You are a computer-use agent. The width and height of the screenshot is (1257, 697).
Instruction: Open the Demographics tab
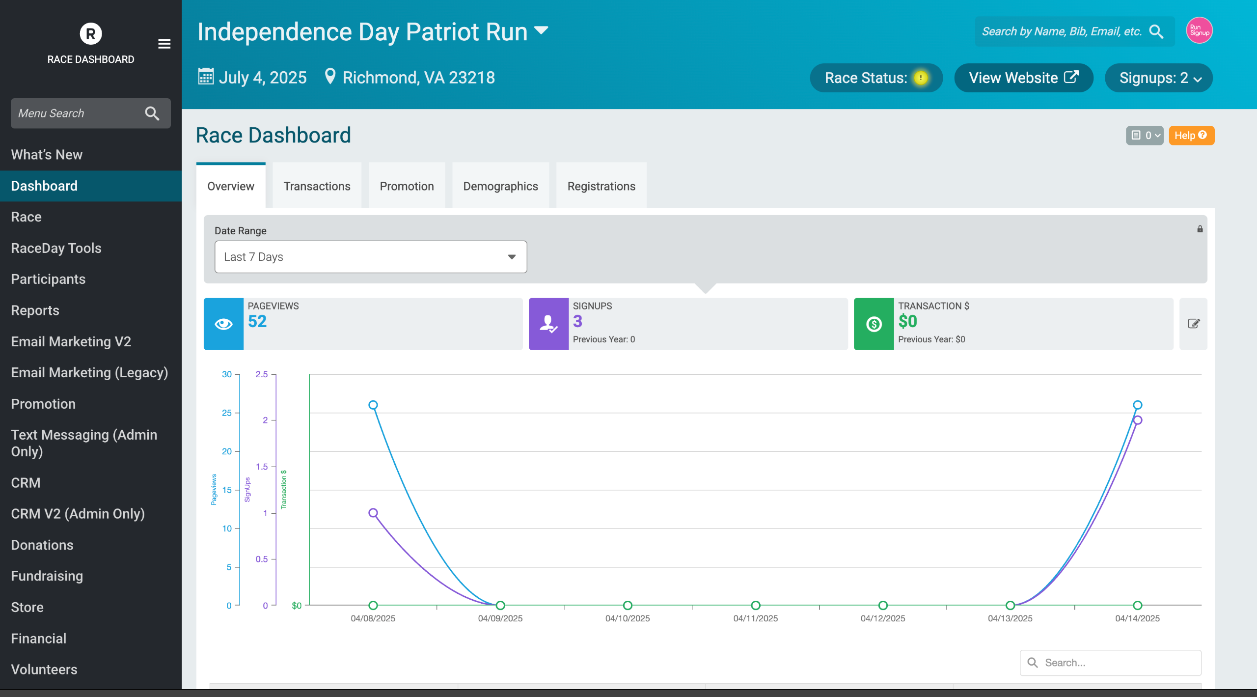[x=500, y=186]
